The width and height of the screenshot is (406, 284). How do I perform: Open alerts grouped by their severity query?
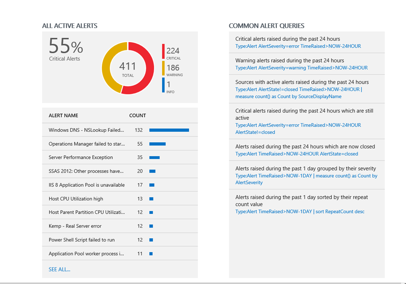pyautogui.click(x=306, y=179)
